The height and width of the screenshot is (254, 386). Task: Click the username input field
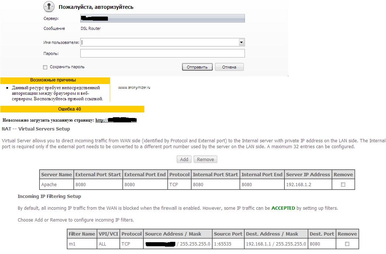pos(159,42)
